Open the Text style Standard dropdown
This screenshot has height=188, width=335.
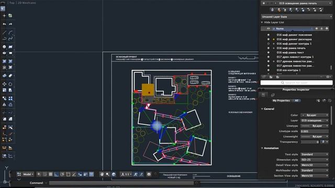315,155
